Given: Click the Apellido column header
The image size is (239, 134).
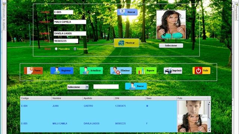Looking at the screenshot, I should [x=99, y=98].
